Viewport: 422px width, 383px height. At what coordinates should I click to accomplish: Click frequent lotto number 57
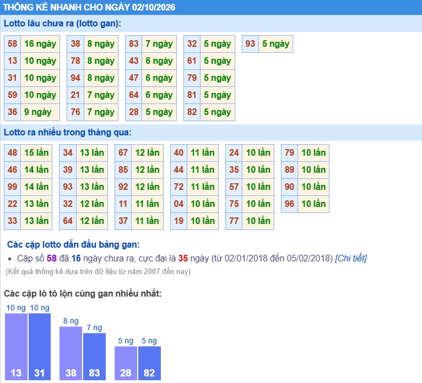click(x=234, y=187)
